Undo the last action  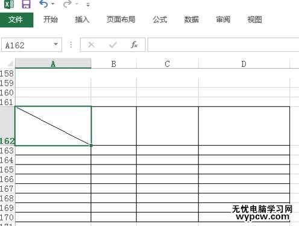[x=43, y=4]
